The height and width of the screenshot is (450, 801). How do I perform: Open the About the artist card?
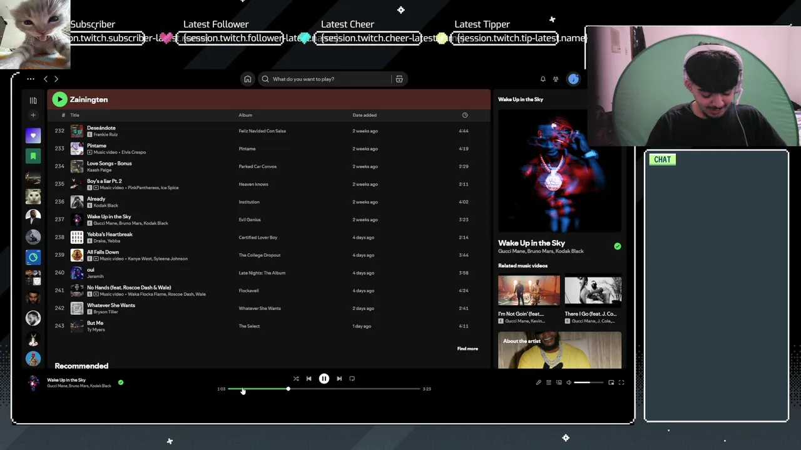tap(559, 350)
